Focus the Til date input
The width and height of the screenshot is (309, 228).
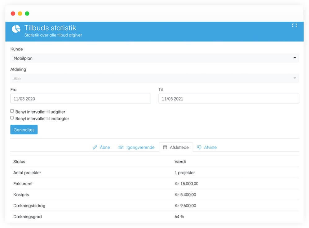point(229,99)
